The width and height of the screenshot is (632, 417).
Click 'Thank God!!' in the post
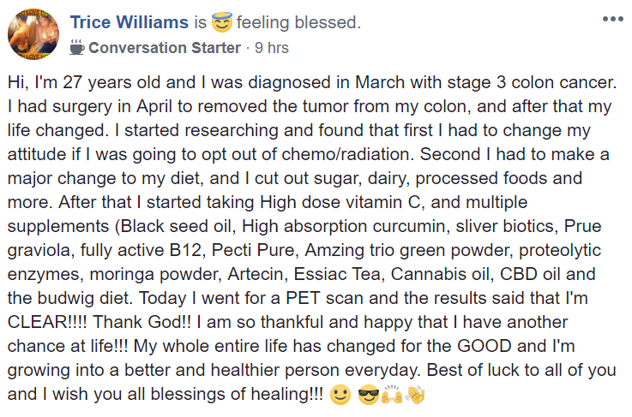point(142,322)
